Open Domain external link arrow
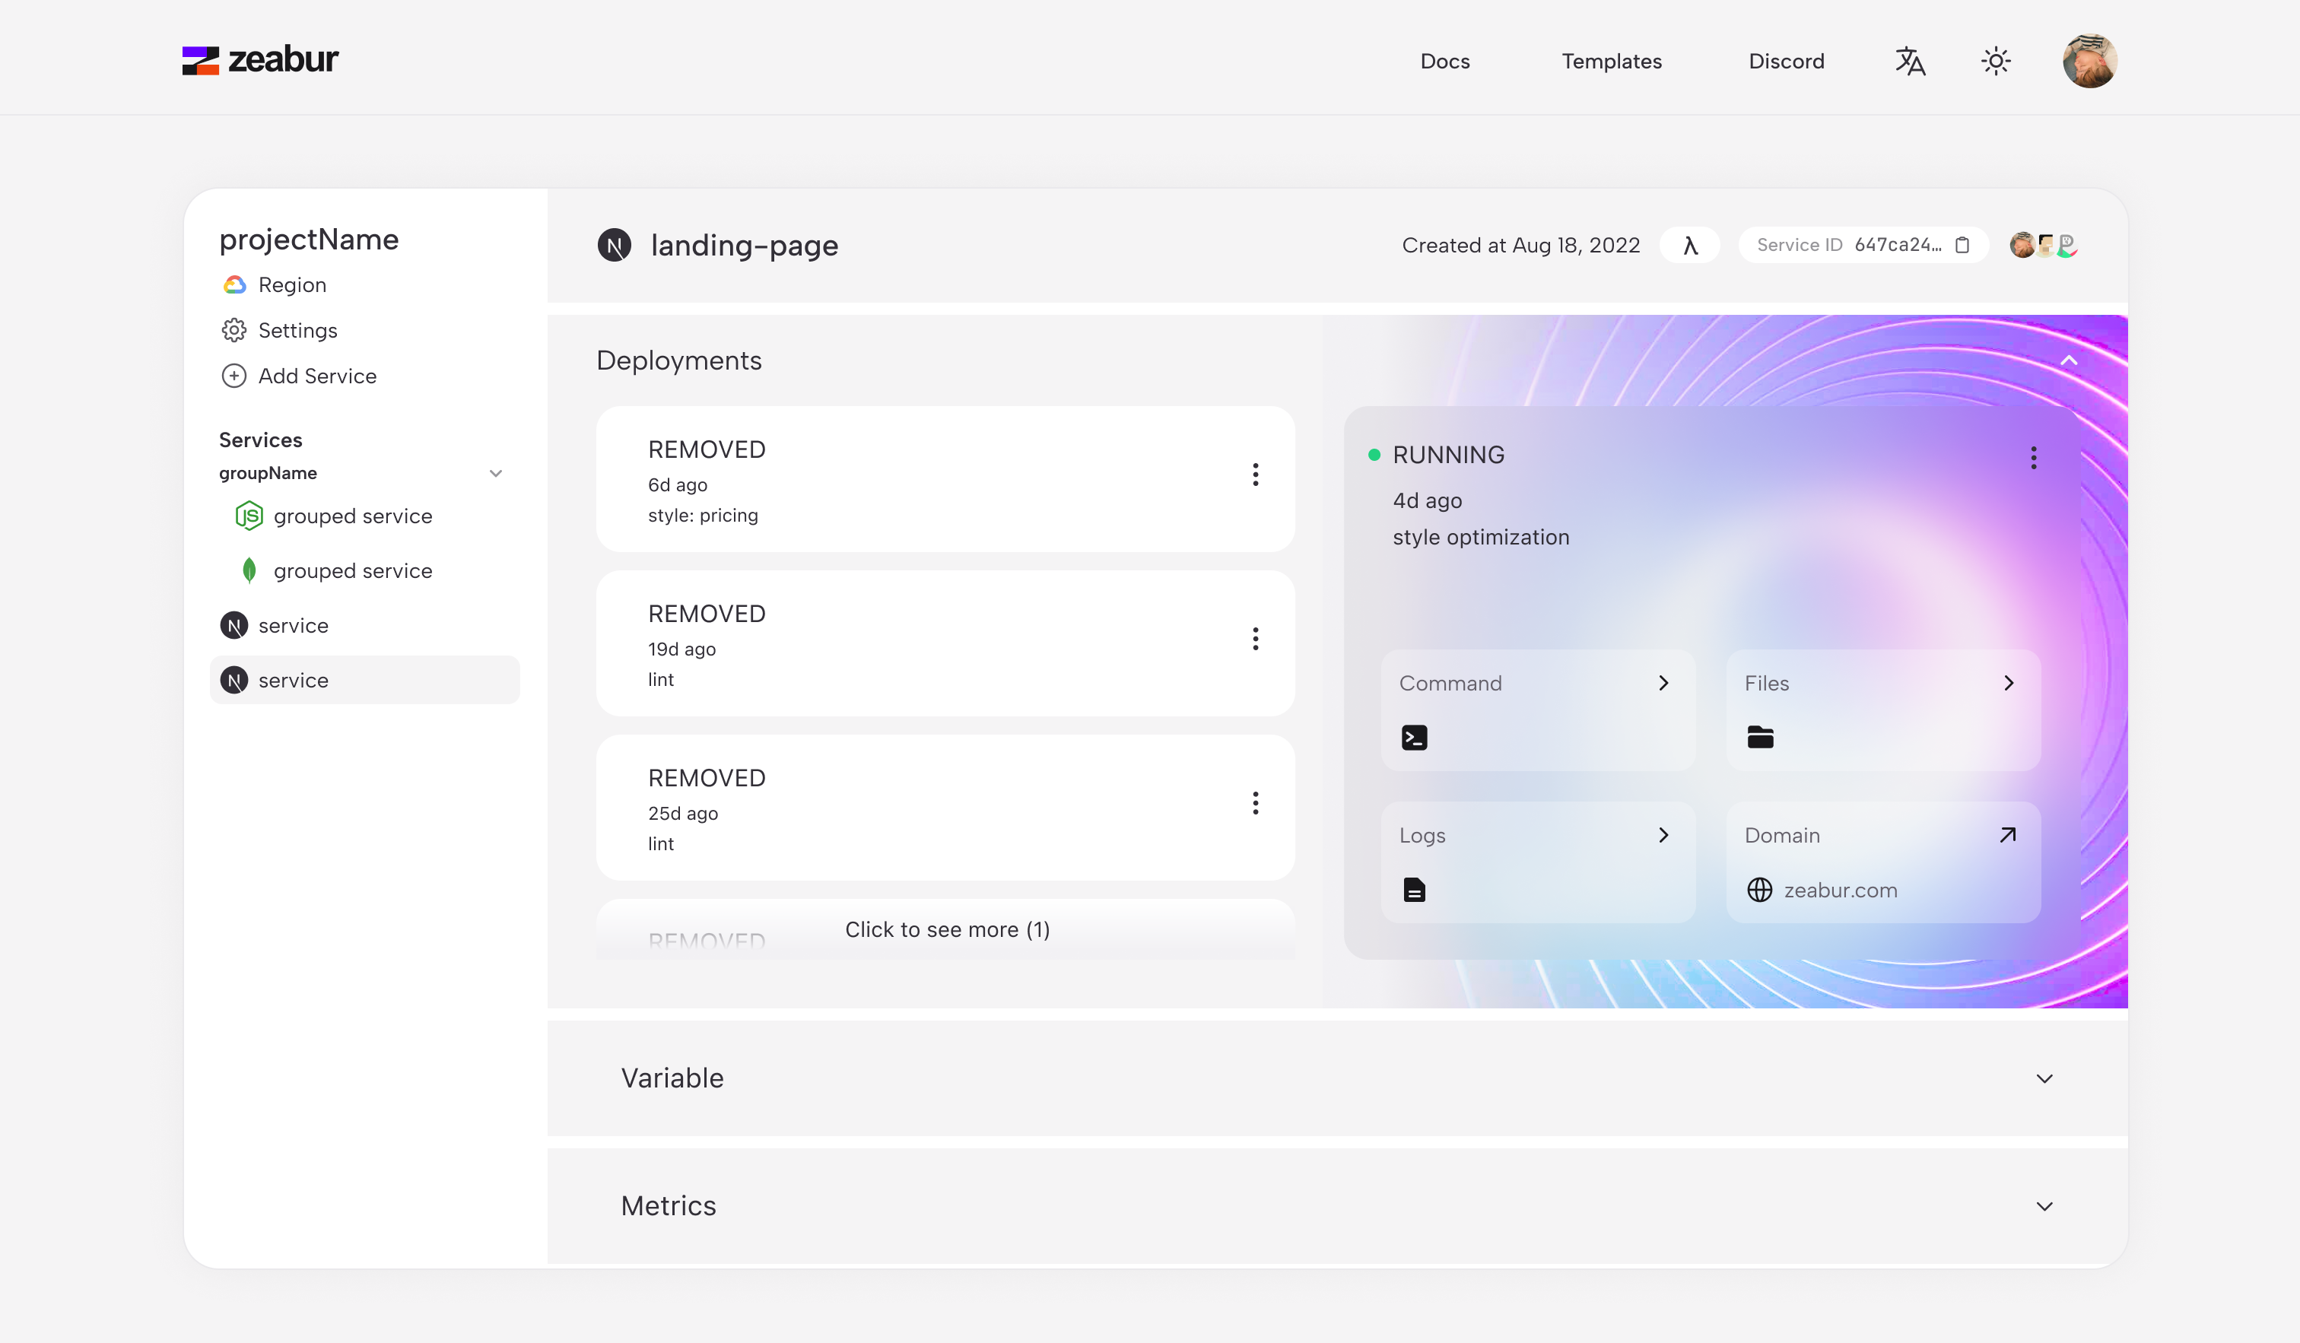The height and width of the screenshot is (1343, 2300). click(x=2008, y=836)
